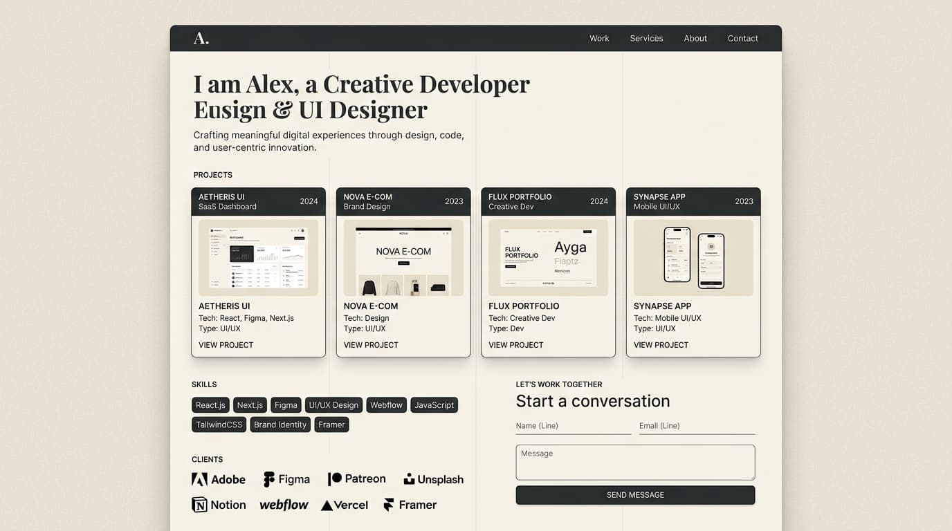Open View Project for Synapse App
This screenshot has width=952, height=531.
point(661,345)
